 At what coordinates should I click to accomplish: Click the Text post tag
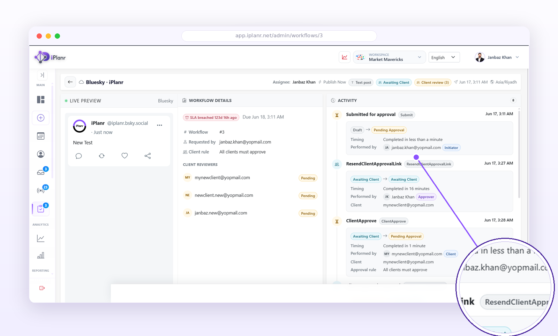click(x=361, y=83)
